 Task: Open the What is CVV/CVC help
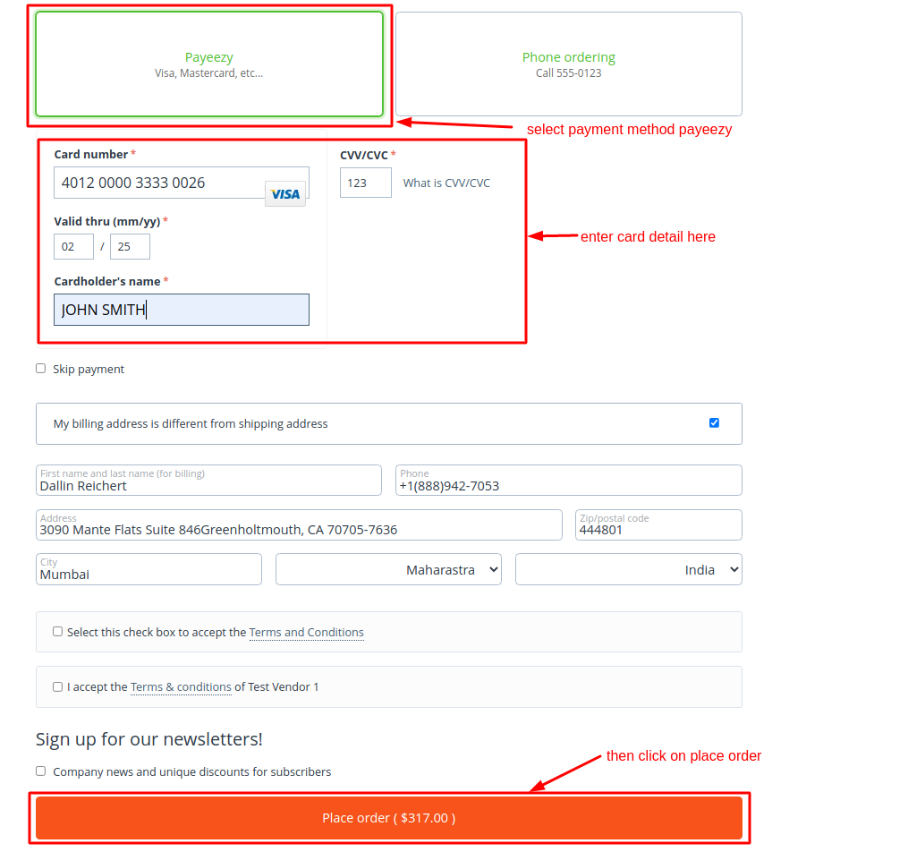(x=446, y=183)
